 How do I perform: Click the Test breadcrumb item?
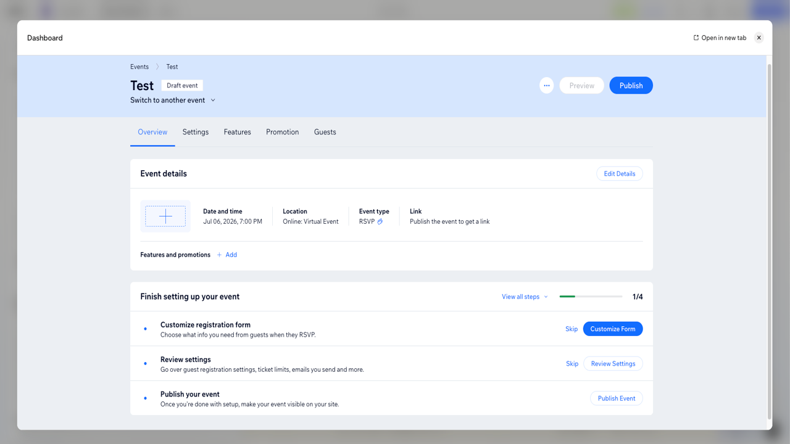[x=172, y=67]
